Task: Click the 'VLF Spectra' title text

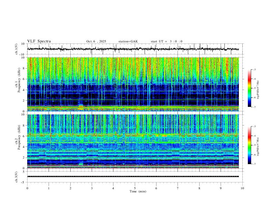Action: pyautogui.click(x=39, y=41)
